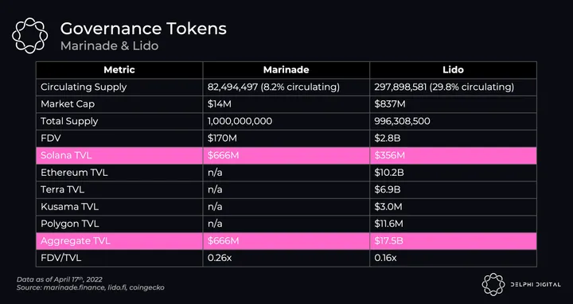Viewport: 573px width, 304px height.
Task: Select the Governance Tokens title
Action: pyautogui.click(x=143, y=29)
